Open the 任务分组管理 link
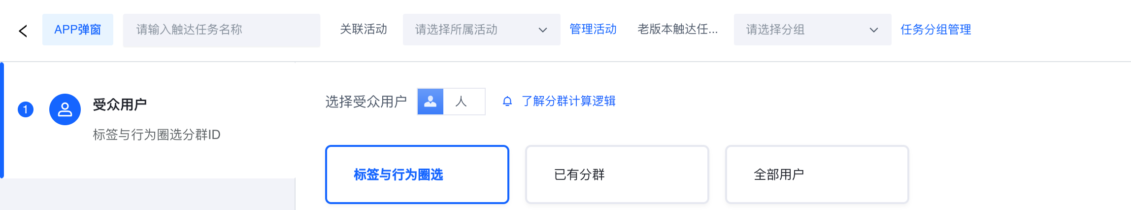The image size is (1131, 210). [x=935, y=30]
